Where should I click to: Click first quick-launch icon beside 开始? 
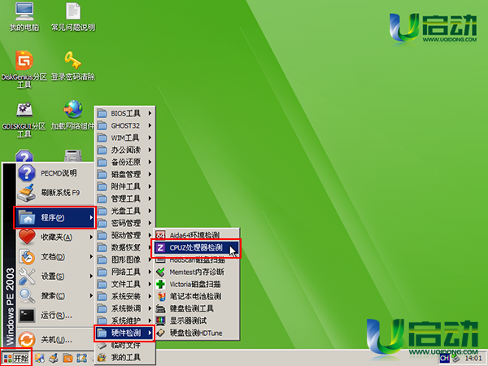[40, 358]
